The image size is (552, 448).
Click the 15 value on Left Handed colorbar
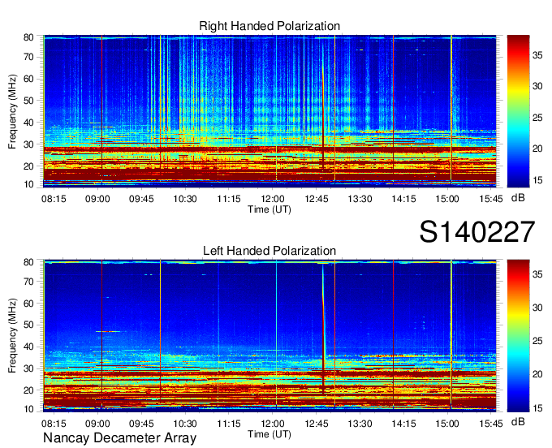click(x=537, y=408)
